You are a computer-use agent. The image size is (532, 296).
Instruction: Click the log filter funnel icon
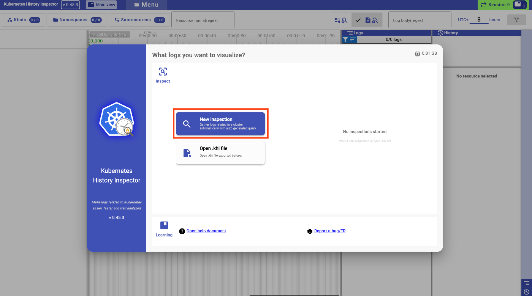(345, 39)
